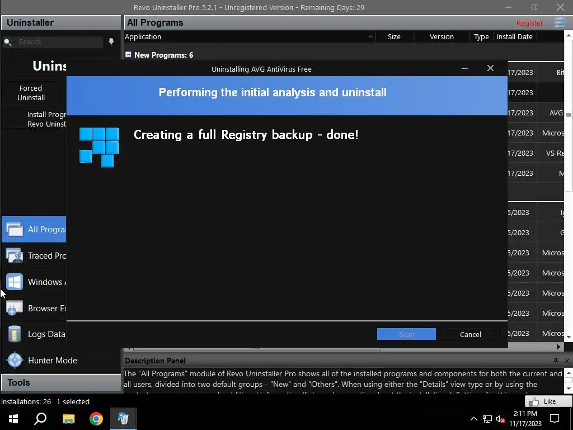Sort by the Application column header

tap(249, 36)
